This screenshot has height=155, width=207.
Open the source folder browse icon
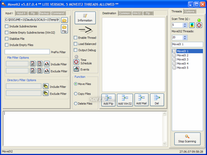tap(64, 20)
